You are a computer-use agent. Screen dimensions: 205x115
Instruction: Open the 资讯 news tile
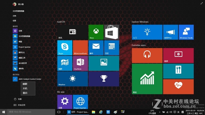tap(73, 32)
